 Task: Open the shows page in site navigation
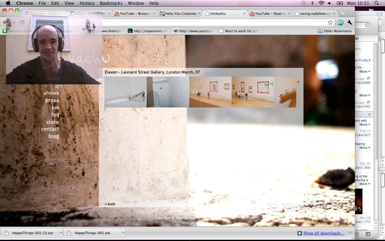[51, 93]
